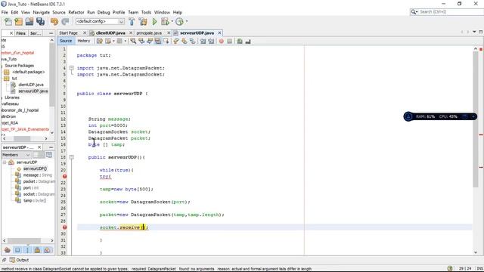Toggle Show Non-Public Members filter in Navigator
The width and height of the screenshot is (484, 272).
pos(37,250)
